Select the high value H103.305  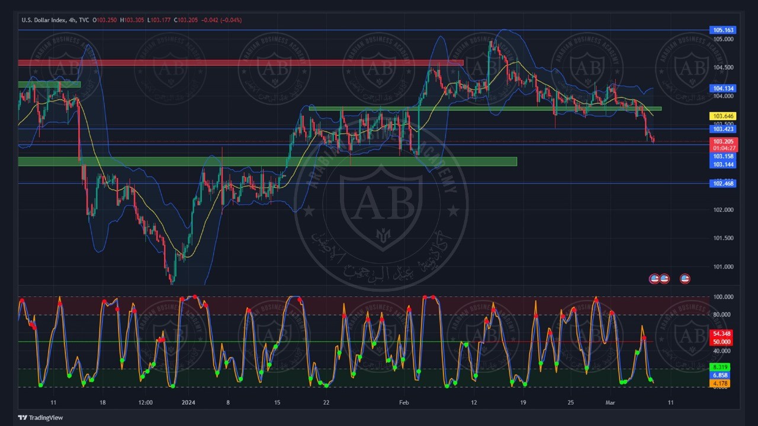(x=133, y=20)
